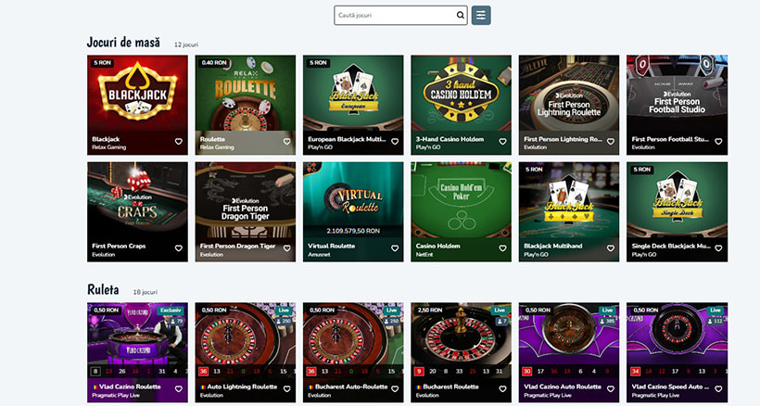Screen dimensions: 760x406
Task: Click 'First Person Craps' title text
Action: (119, 247)
